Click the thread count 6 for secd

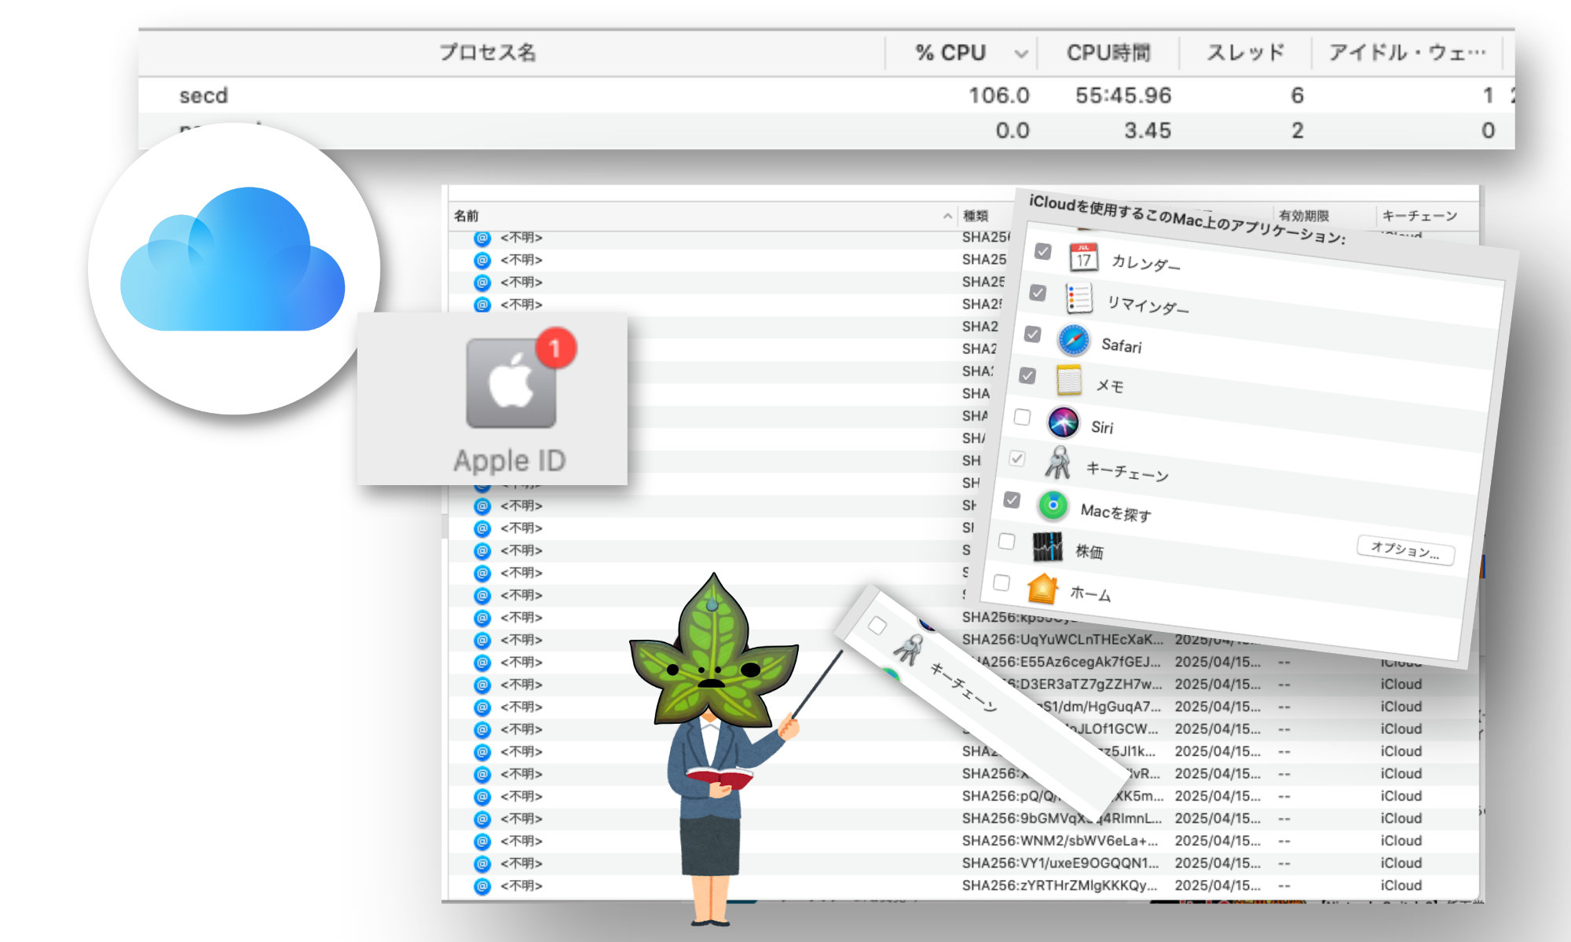[x=1297, y=96]
